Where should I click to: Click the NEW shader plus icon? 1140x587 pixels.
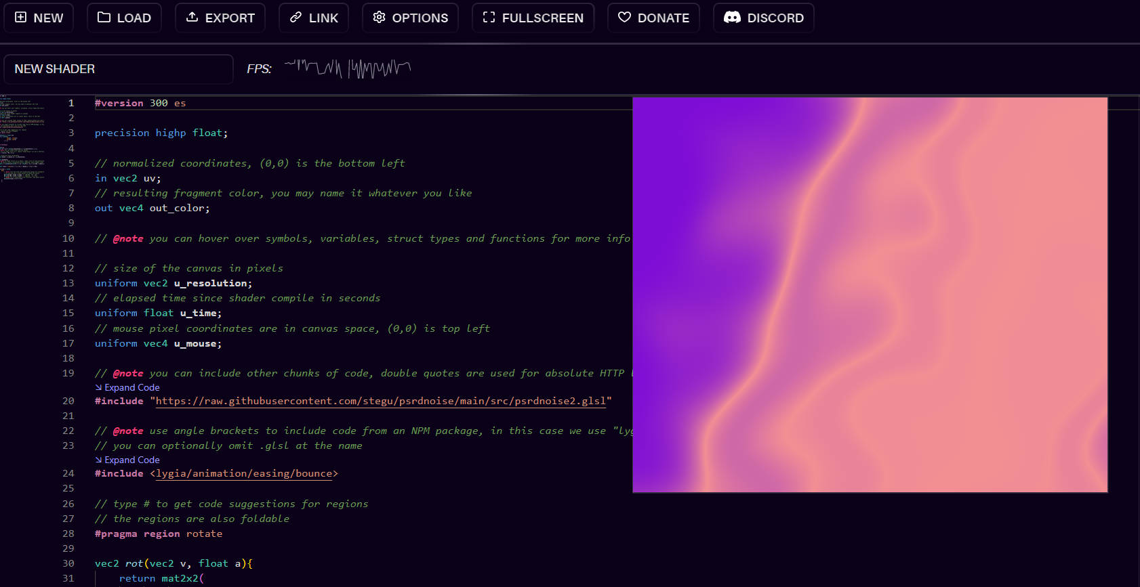21,18
